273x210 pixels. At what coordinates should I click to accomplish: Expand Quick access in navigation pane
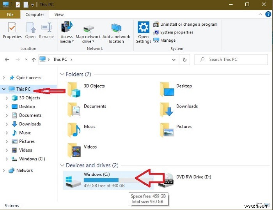pos(4,78)
